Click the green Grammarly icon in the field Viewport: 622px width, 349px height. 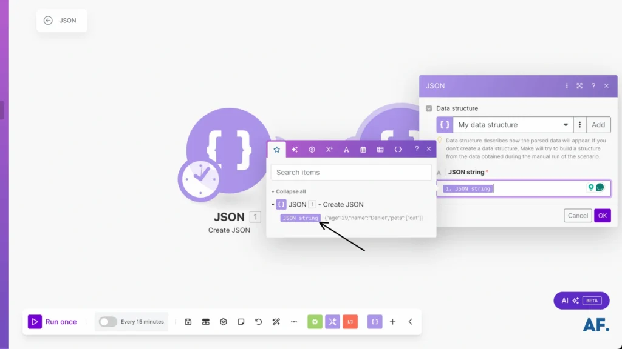[600, 187]
